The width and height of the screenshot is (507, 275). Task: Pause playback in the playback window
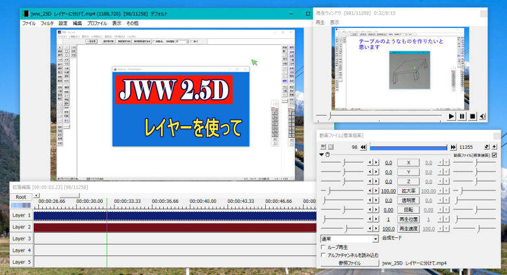tap(461, 116)
